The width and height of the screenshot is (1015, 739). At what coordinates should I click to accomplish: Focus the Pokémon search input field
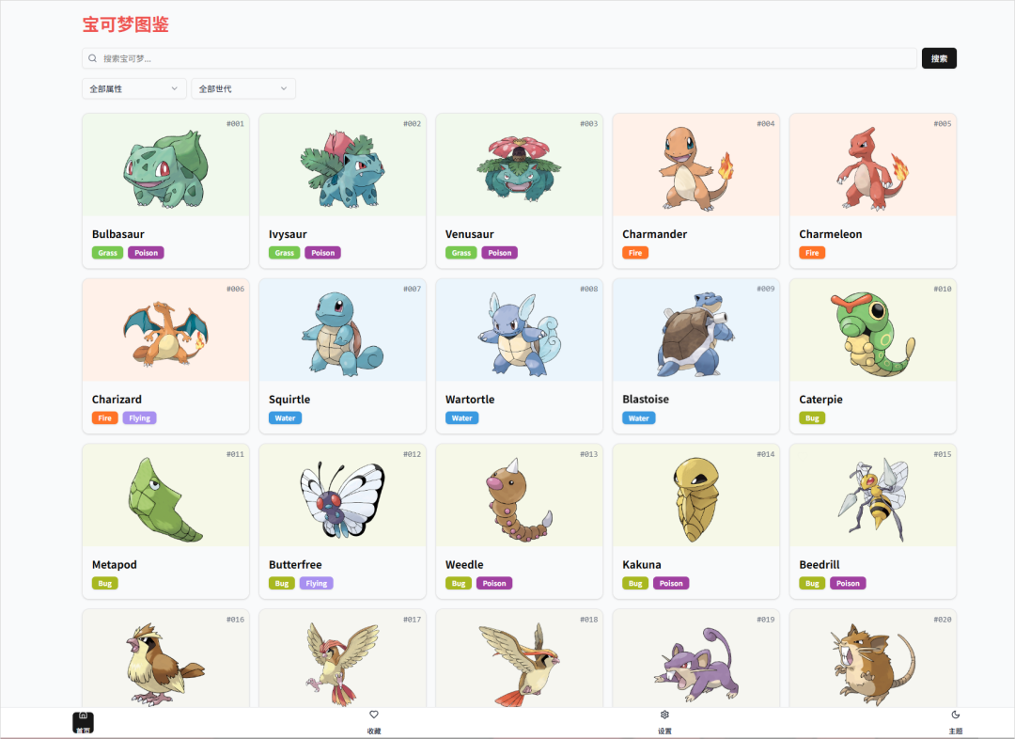(499, 58)
